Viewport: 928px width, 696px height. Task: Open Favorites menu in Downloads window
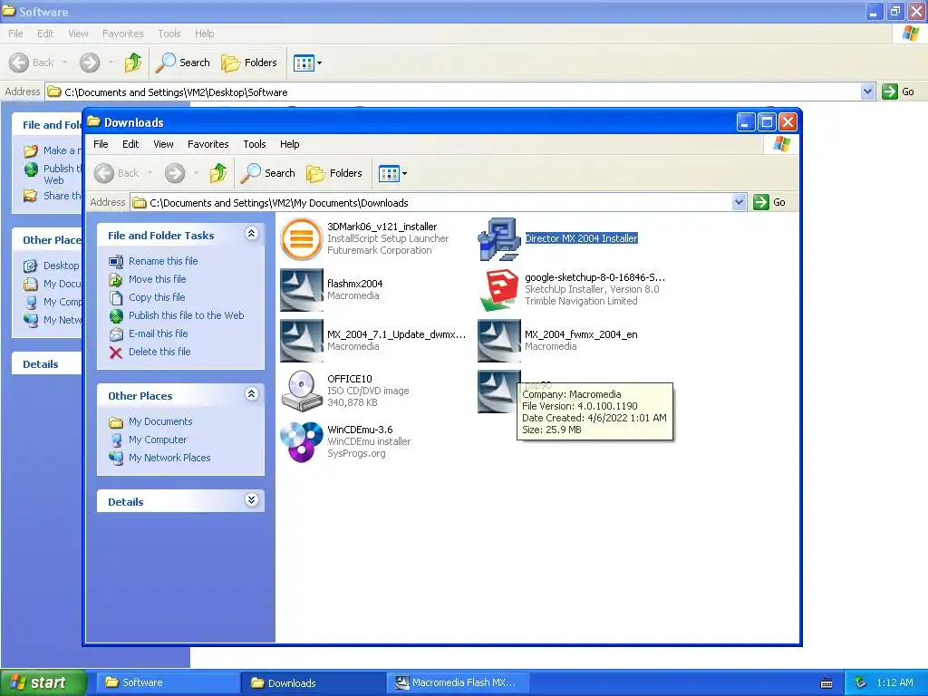pos(208,144)
